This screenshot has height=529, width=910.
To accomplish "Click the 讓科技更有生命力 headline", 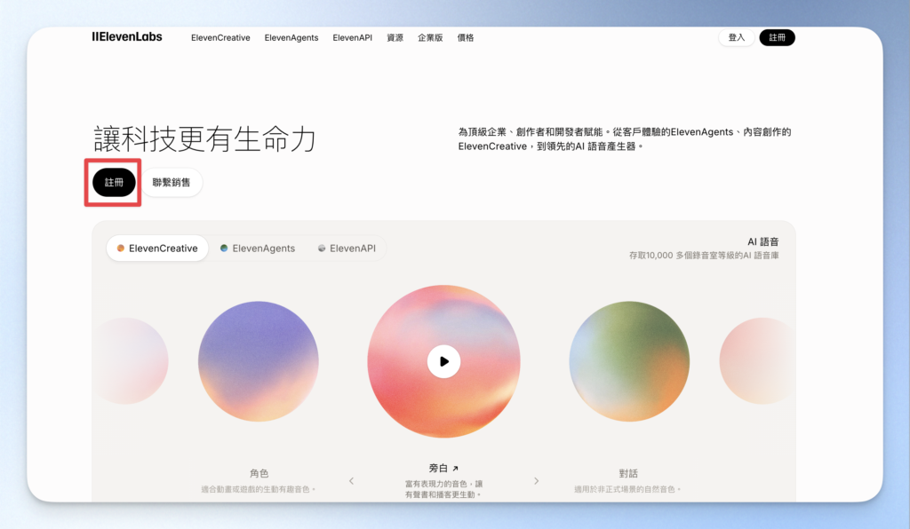I will tap(205, 139).
